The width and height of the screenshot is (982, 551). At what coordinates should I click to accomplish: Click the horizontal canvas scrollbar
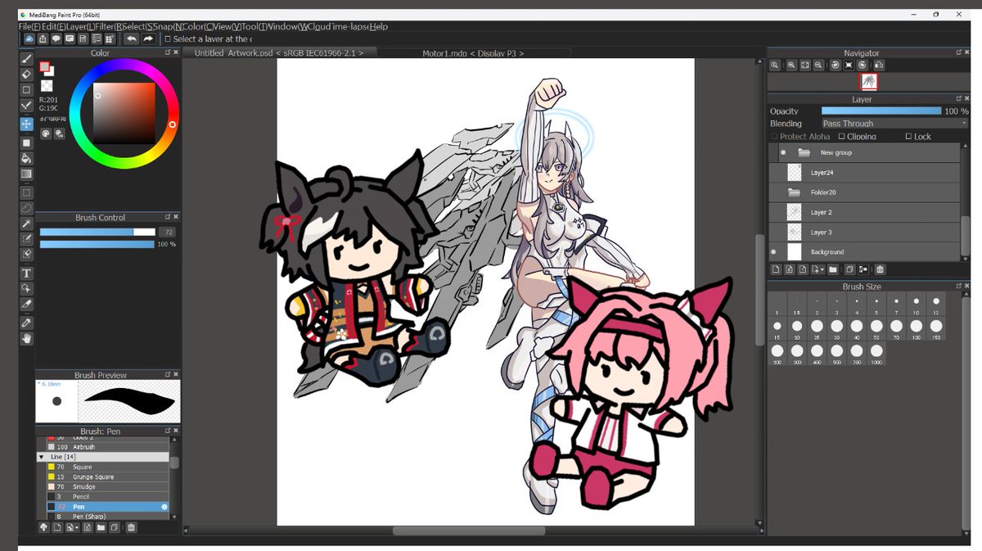pyautogui.click(x=469, y=531)
